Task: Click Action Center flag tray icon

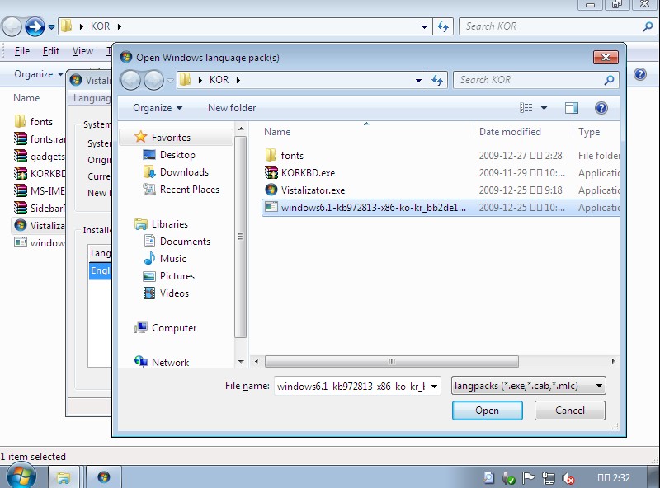Action: 528,478
